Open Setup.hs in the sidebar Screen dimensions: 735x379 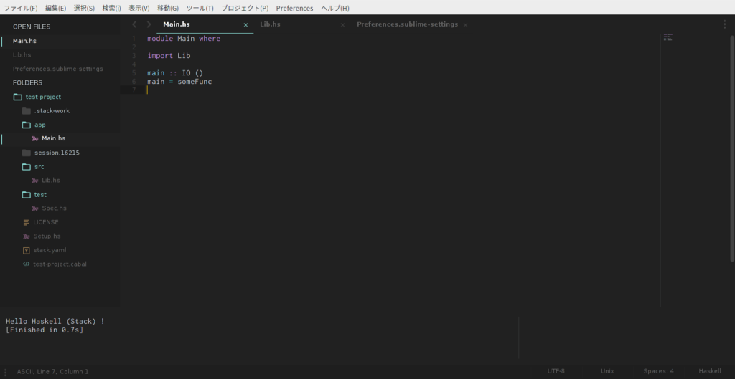coord(47,236)
